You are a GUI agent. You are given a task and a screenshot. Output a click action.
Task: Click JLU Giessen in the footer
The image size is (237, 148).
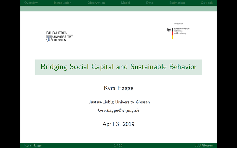pos(204,145)
